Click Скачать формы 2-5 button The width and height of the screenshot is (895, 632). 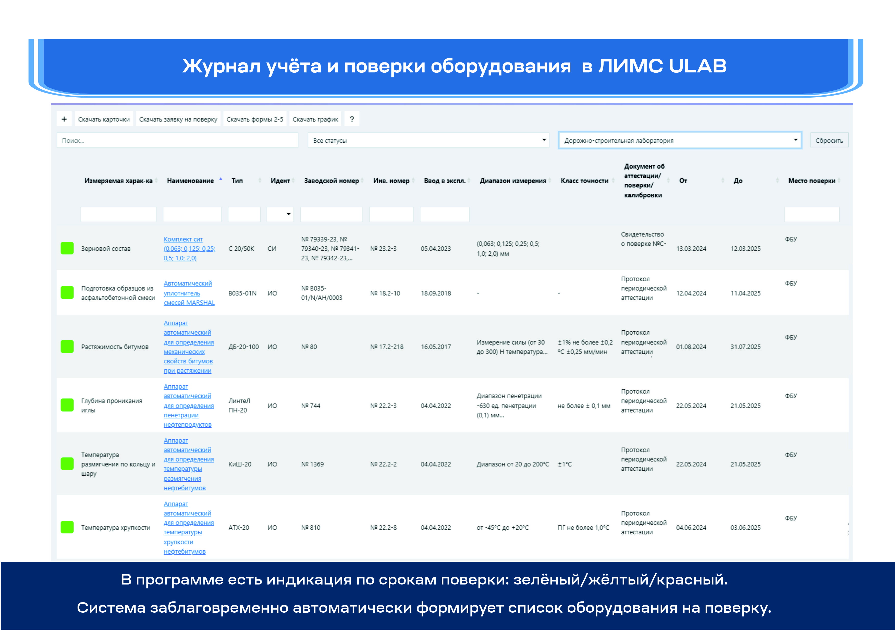pyautogui.click(x=254, y=119)
